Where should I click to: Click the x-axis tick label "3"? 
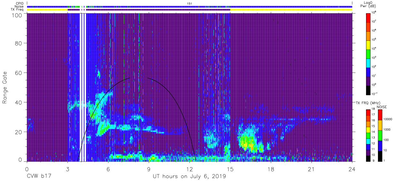(67, 169)
